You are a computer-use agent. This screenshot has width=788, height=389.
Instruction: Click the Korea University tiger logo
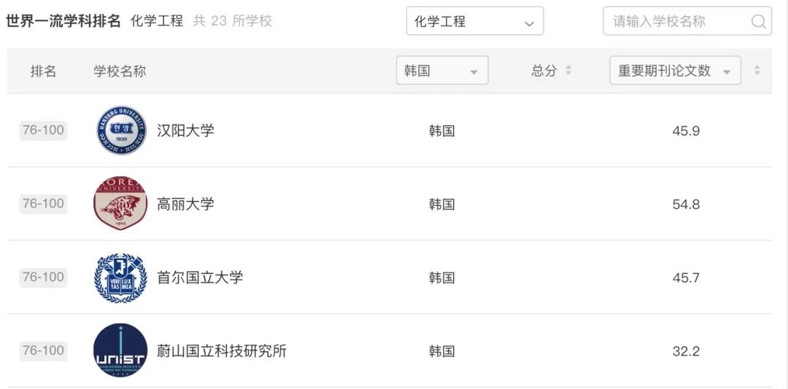click(120, 203)
